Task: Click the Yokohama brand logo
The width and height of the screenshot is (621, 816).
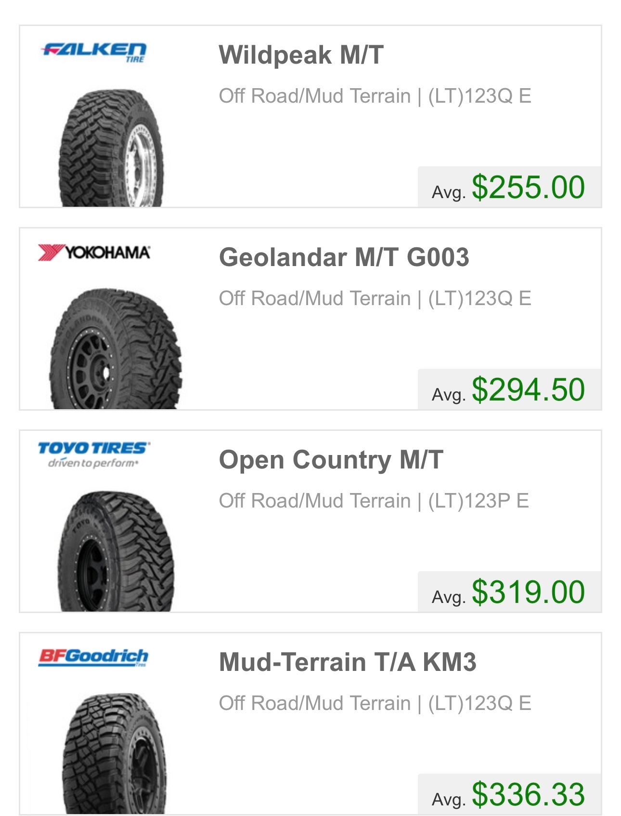Action: tap(94, 252)
